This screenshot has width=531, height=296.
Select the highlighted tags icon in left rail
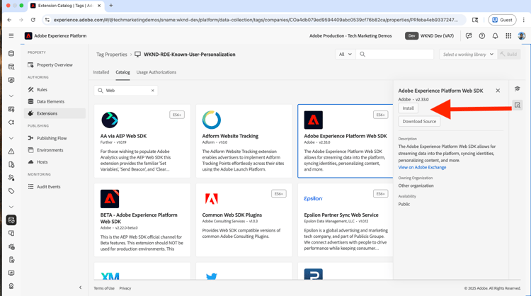[11, 220]
